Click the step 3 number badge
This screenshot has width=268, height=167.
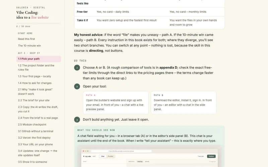[x=77, y=120]
